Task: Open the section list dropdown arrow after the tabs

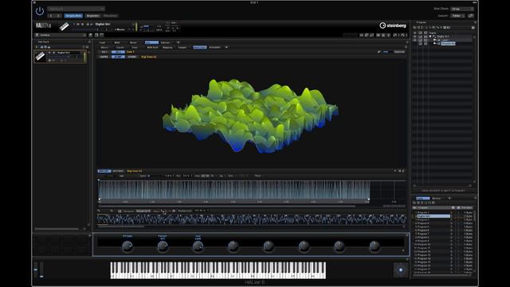Action: coord(226,48)
